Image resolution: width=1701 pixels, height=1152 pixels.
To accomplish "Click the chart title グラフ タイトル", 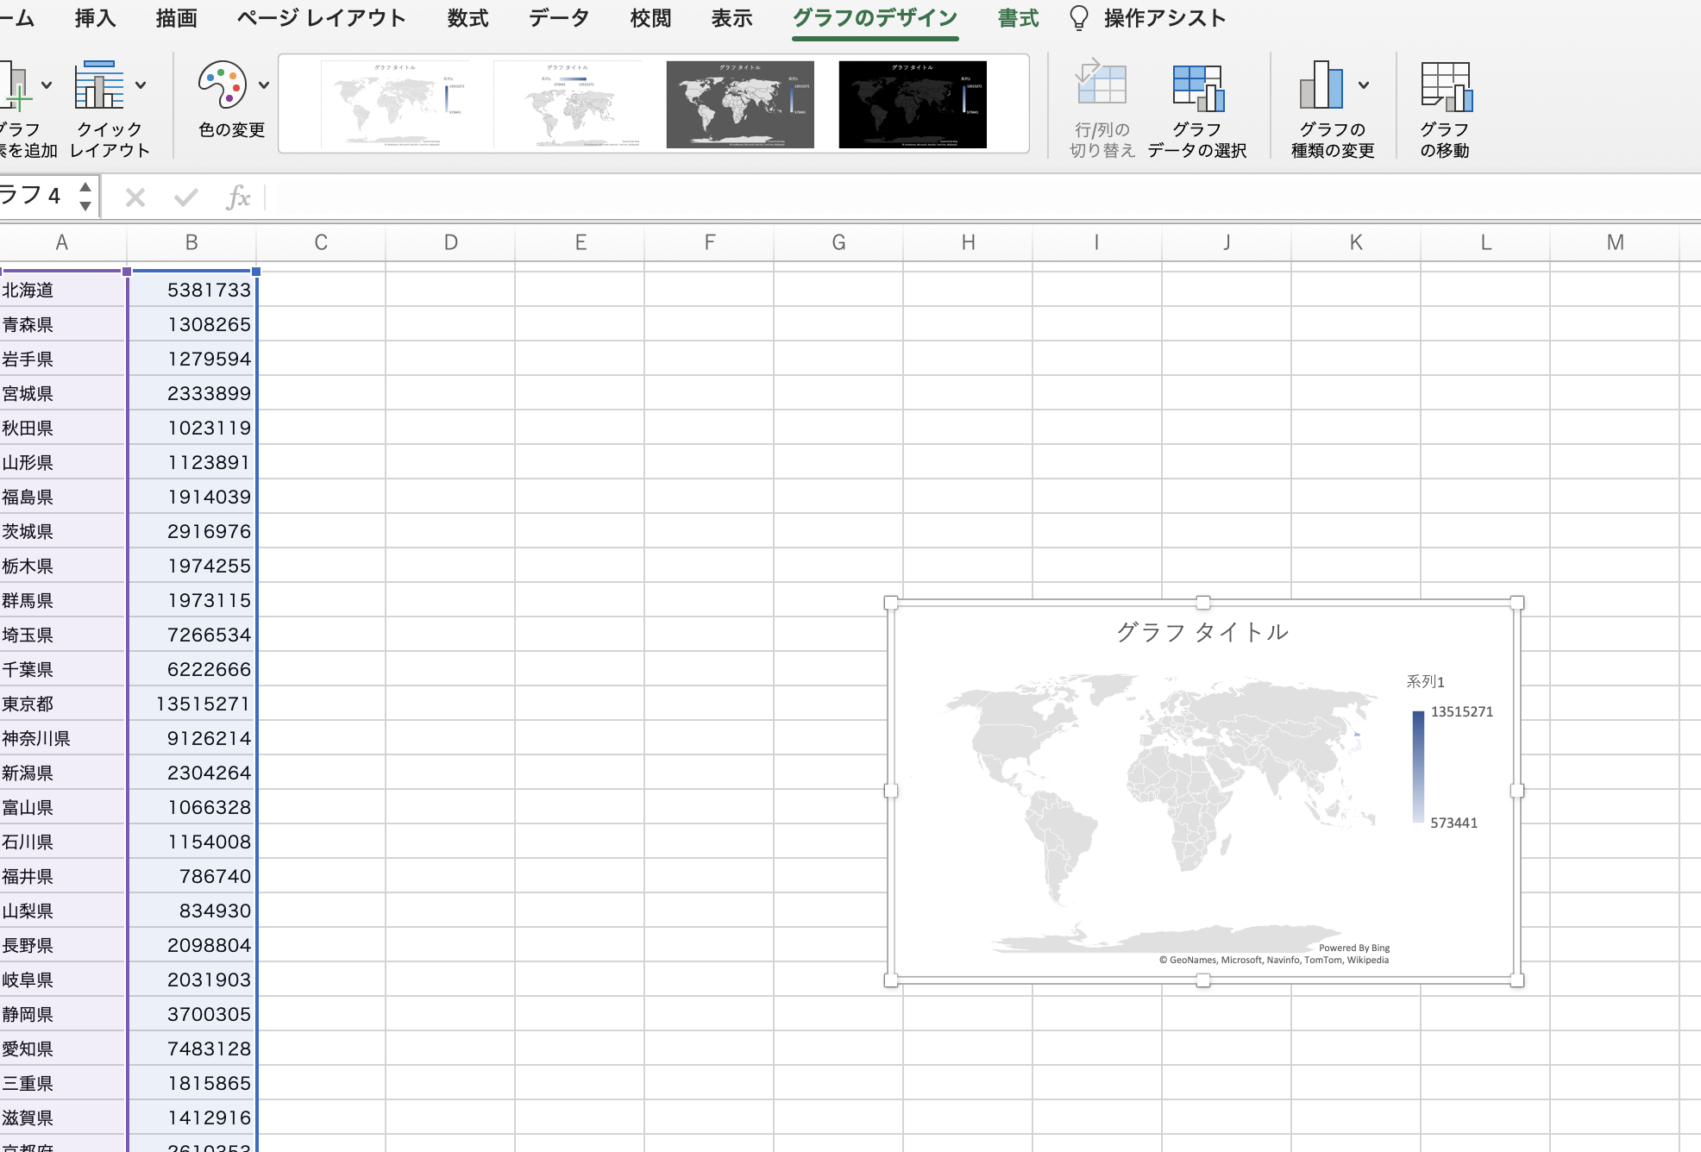I will (1202, 632).
